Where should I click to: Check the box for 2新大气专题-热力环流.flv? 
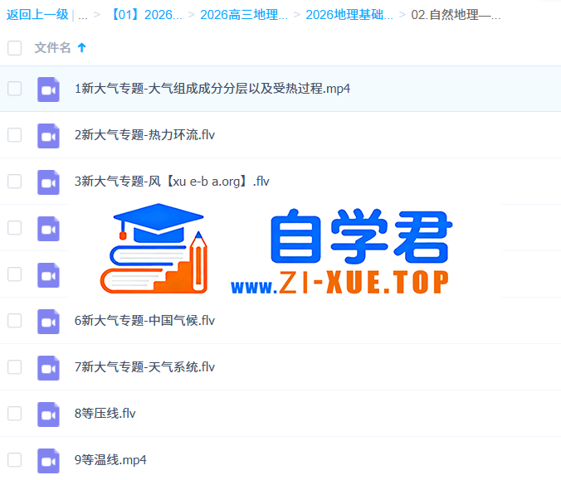[15, 135]
